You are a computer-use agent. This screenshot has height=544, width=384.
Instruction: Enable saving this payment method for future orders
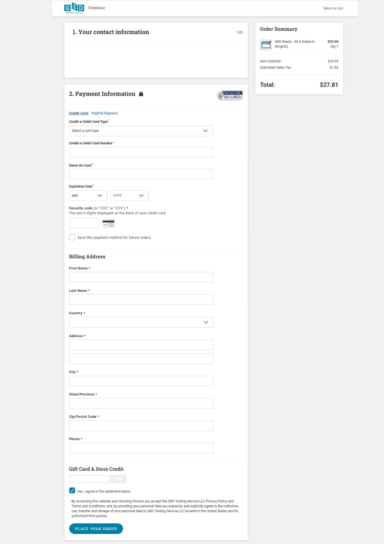point(72,237)
